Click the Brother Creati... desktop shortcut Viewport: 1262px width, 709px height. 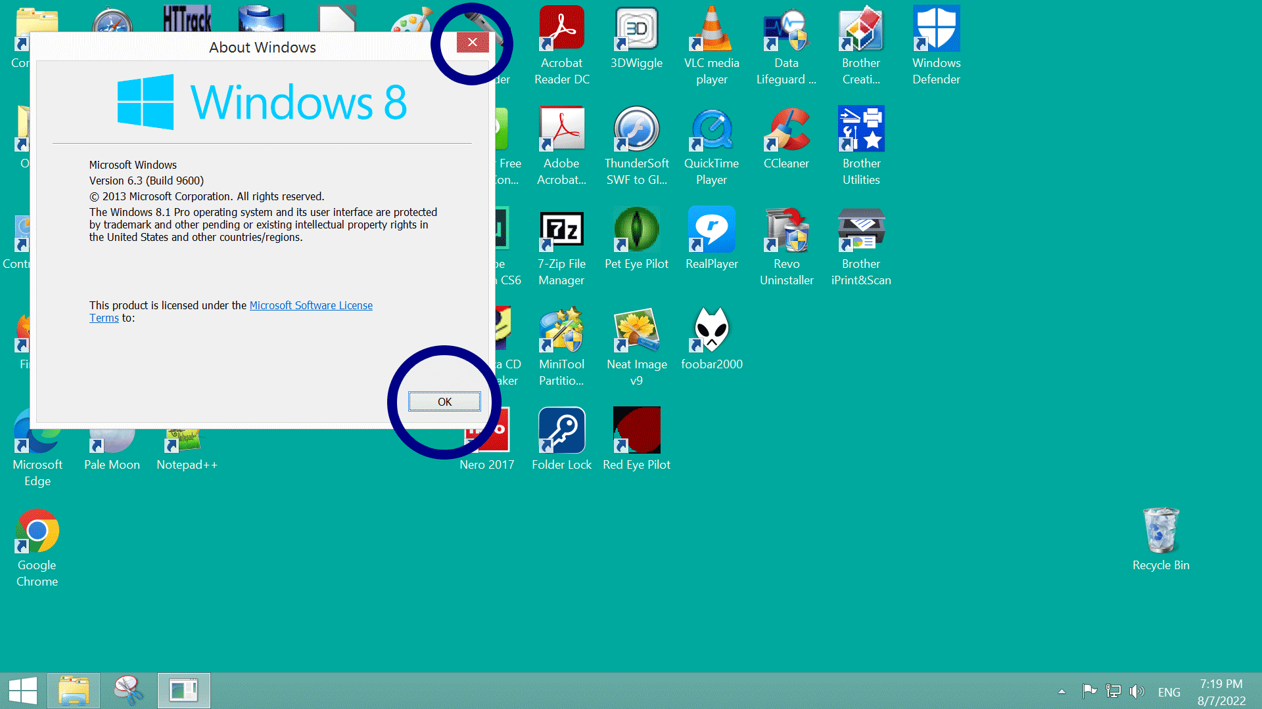861,46
